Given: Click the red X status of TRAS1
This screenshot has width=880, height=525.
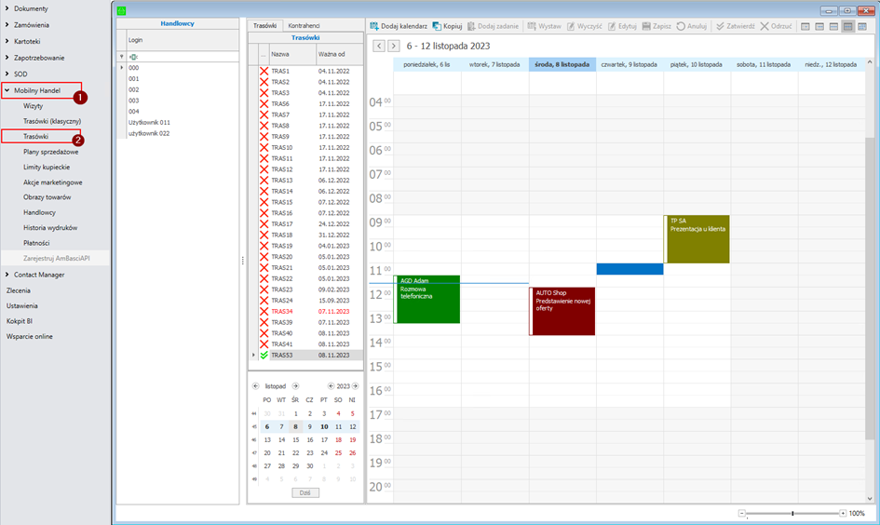Looking at the screenshot, I should coord(264,72).
